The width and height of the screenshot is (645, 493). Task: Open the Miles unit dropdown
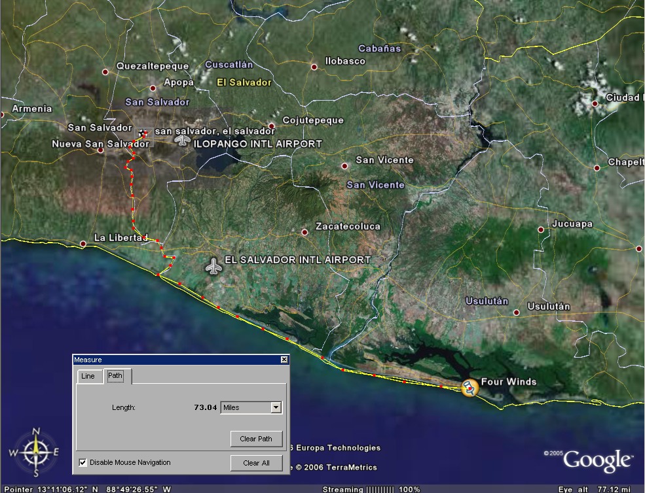pyautogui.click(x=276, y=407)
